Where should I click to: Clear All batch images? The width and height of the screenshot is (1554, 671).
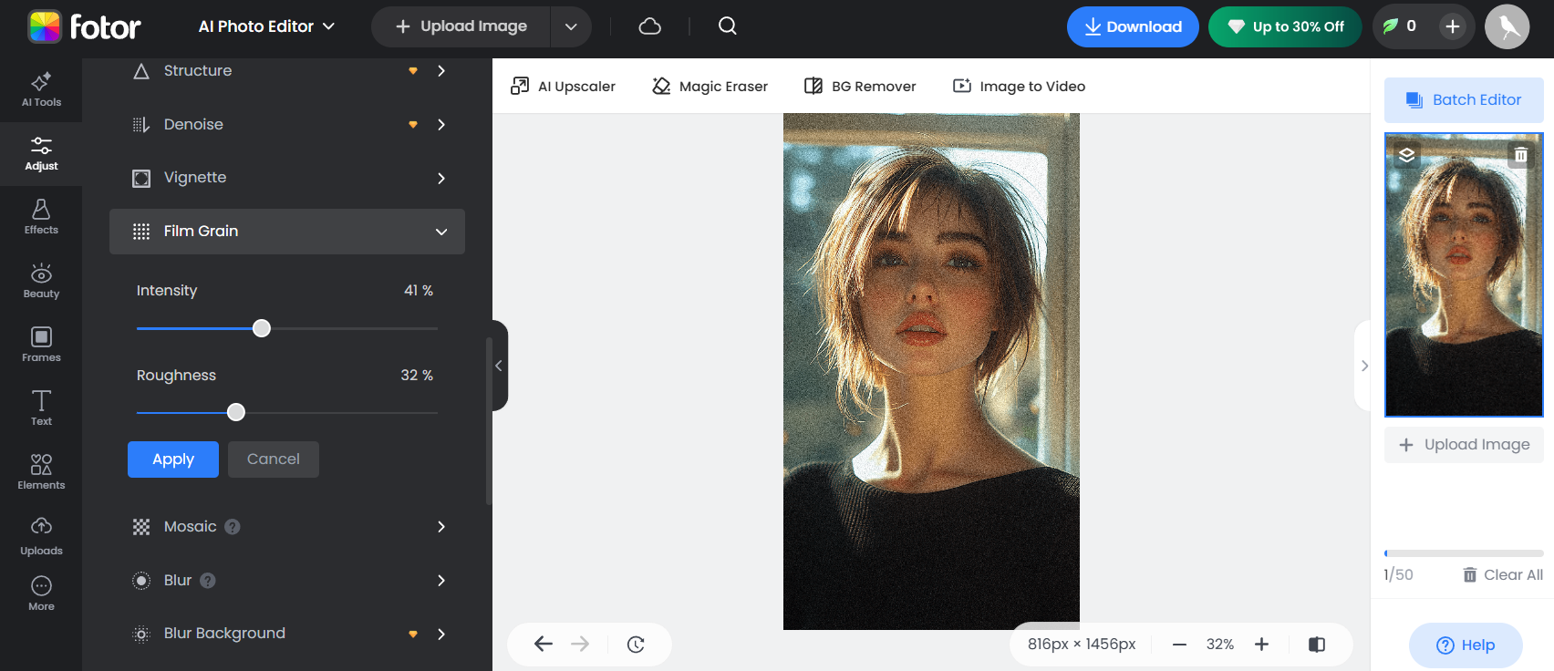(x=1503, y=575)
